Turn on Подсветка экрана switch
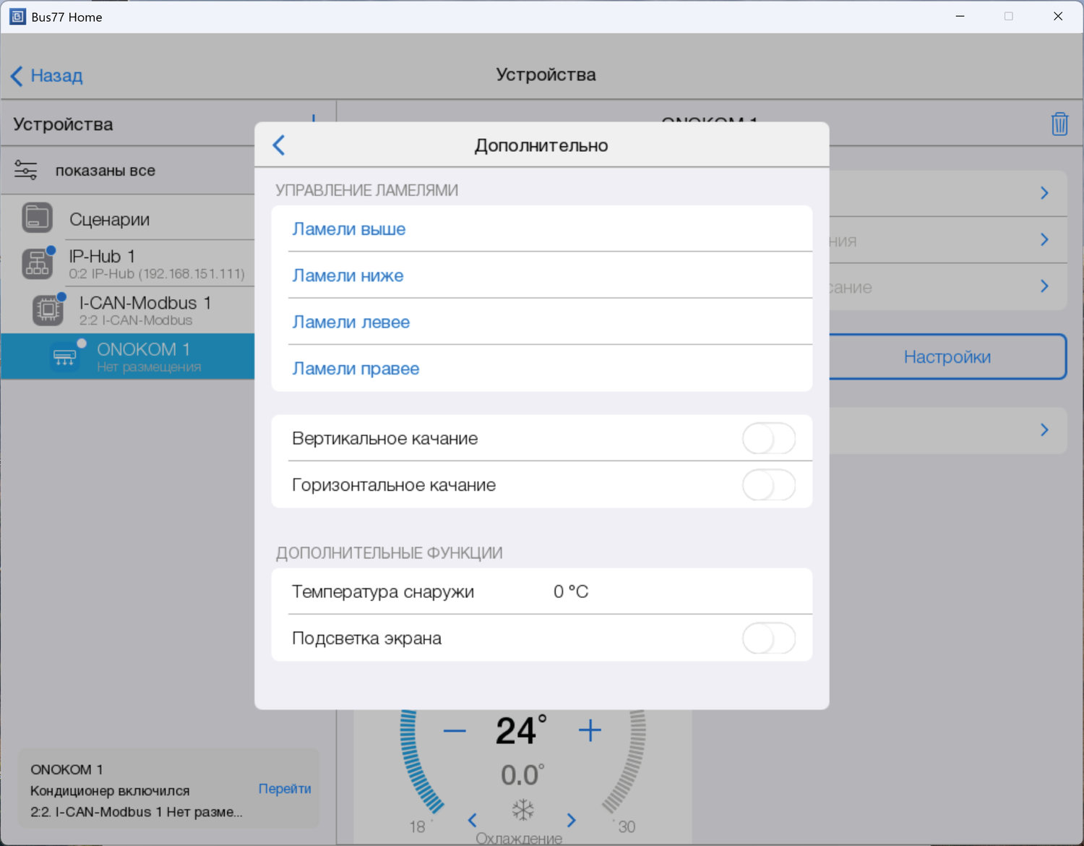 coord(768,638)
